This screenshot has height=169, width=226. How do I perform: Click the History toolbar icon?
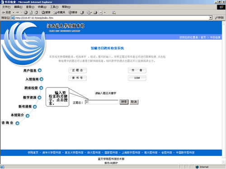82,13
